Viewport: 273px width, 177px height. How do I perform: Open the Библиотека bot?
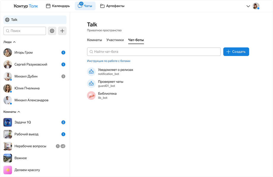click(x=102, y=95)
